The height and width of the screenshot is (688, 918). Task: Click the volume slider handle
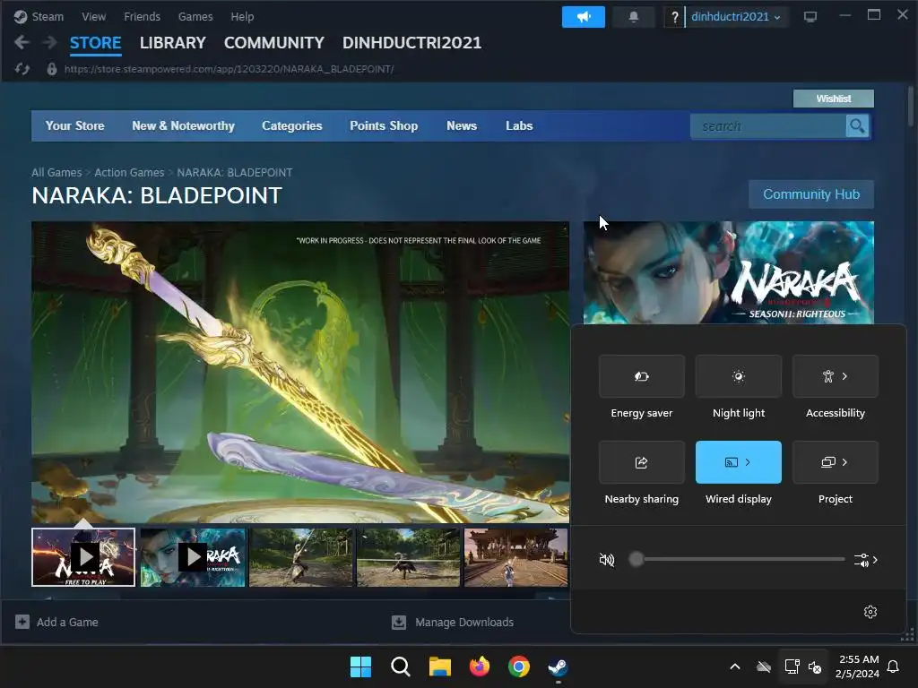point(637,560)
